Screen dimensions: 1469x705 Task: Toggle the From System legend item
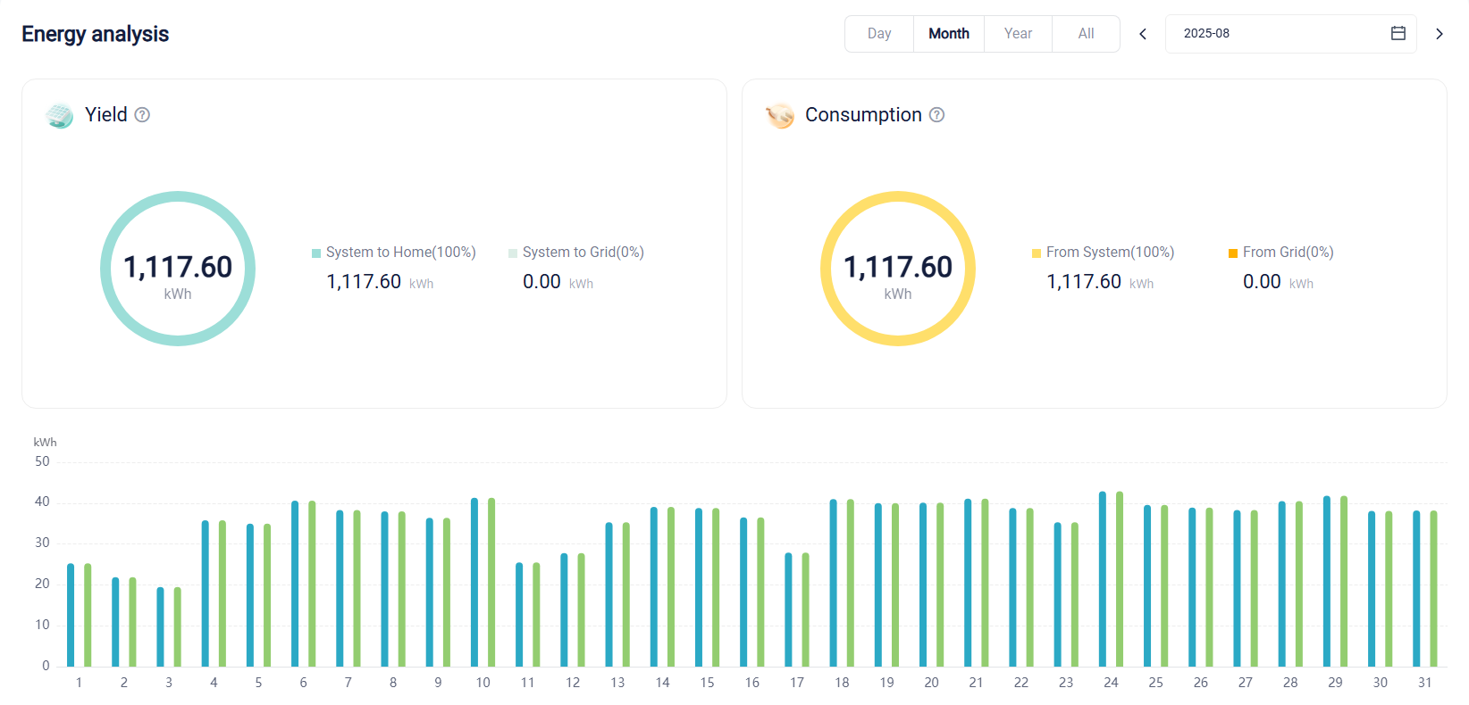1103,253
